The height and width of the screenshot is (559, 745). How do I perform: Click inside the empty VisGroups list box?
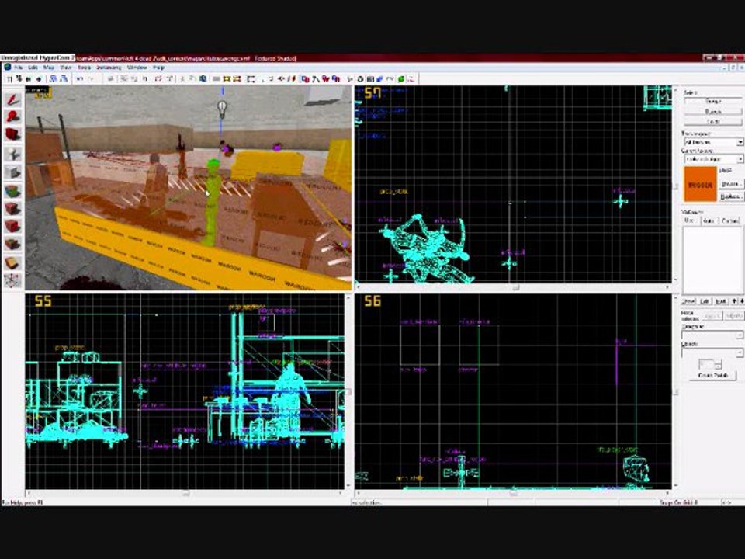click(x=712, y=260)
